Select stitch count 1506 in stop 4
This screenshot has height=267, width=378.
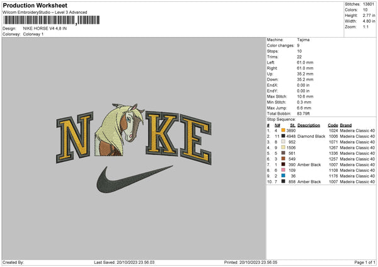tap(291, 148)
